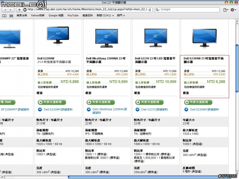Click the vertical scrollbar thumb
Image resolution: width=239 pixels, height=179 pixels.
click(237, 68)
